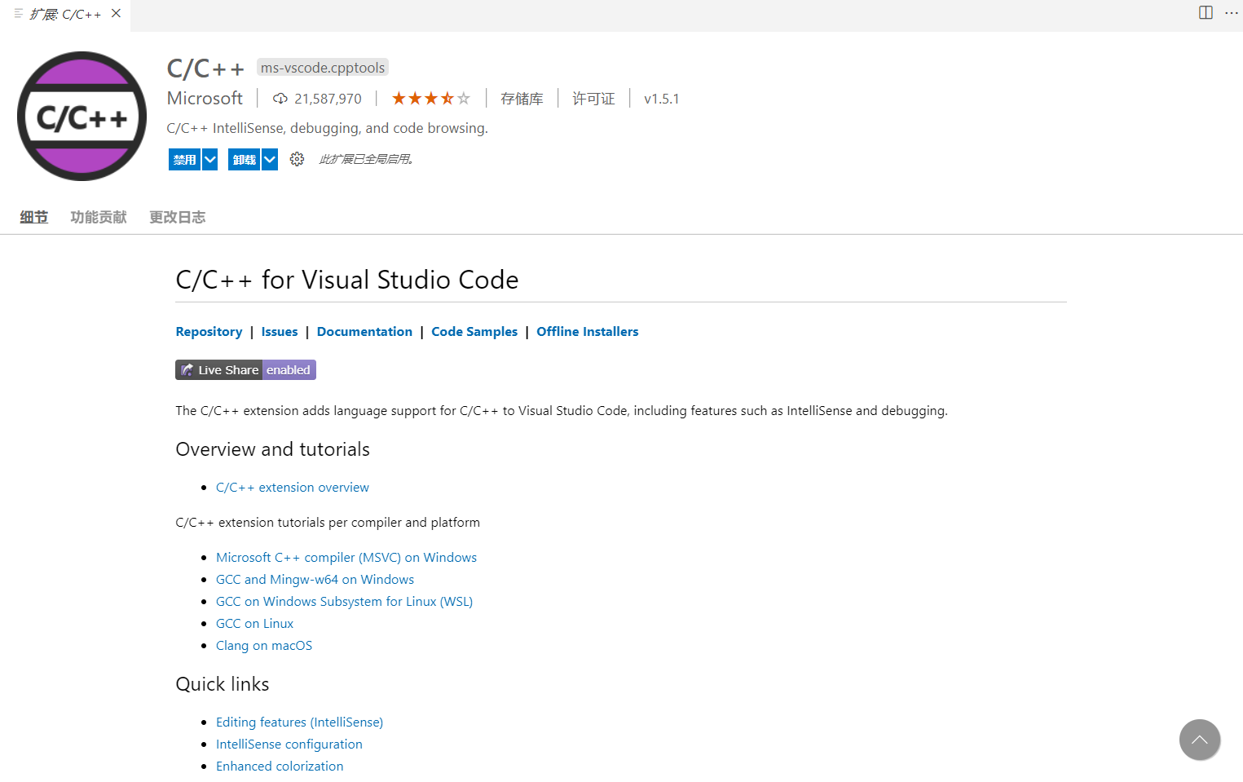Screen dimensions: 1243x782
Task: Switch to the 功能贡献 tab
Action: pos(99,217)
